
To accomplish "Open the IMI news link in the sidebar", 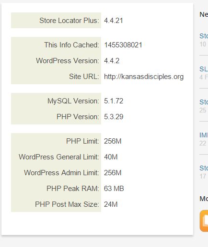I will point(204,135).
